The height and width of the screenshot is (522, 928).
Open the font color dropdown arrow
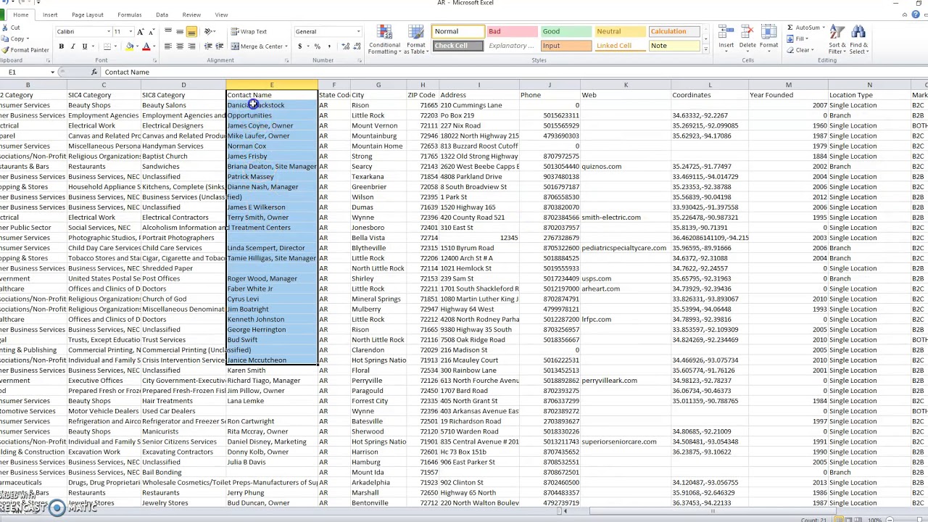pos(154,46)
